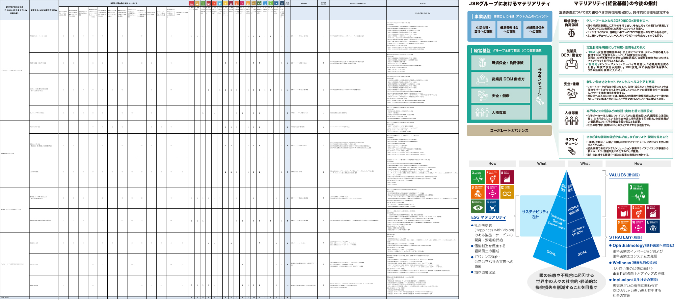Click the chain-link icon in the white サプライチェーン card
Viewport: 675px width, 303px height.
pyautogui.click(x=571, y=151)
